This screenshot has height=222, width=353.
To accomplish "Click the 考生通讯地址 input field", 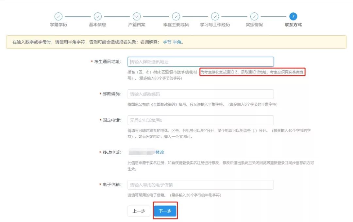I will [200, 61].
